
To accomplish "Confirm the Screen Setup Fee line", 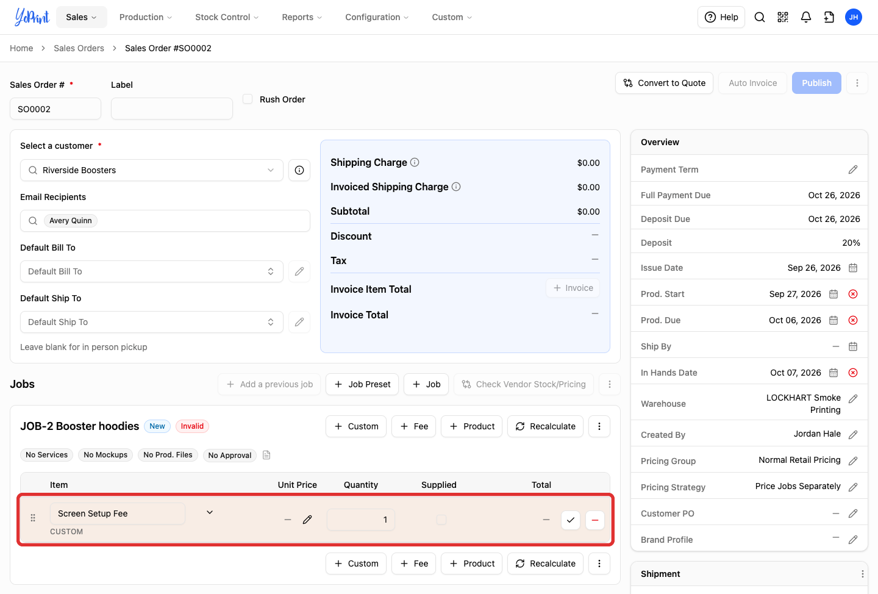I will point(571,520).
